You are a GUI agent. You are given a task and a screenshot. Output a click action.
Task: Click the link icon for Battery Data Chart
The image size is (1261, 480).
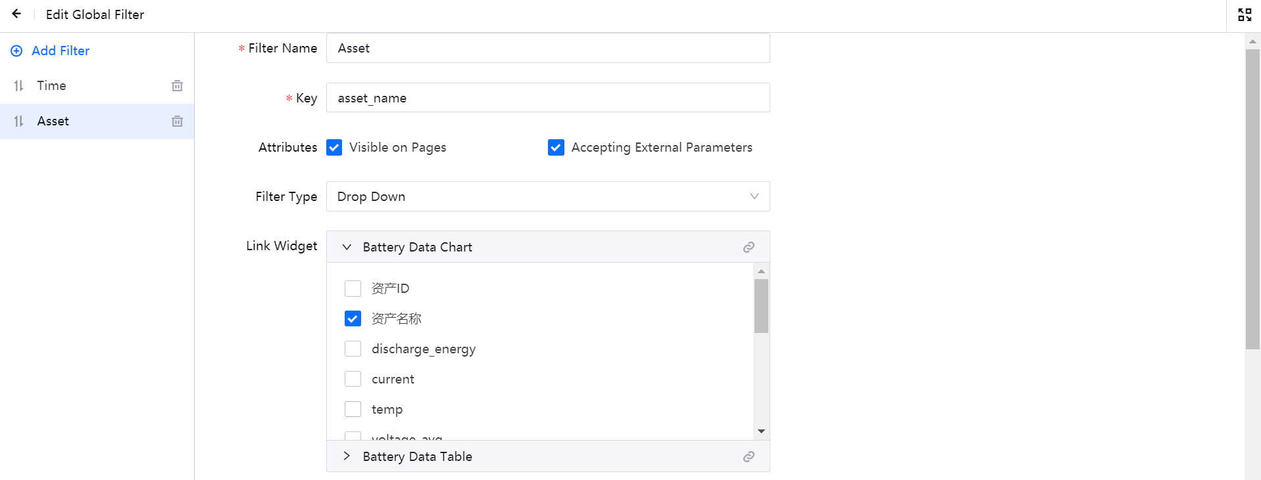pyautogui.click(x=749, y=248)
